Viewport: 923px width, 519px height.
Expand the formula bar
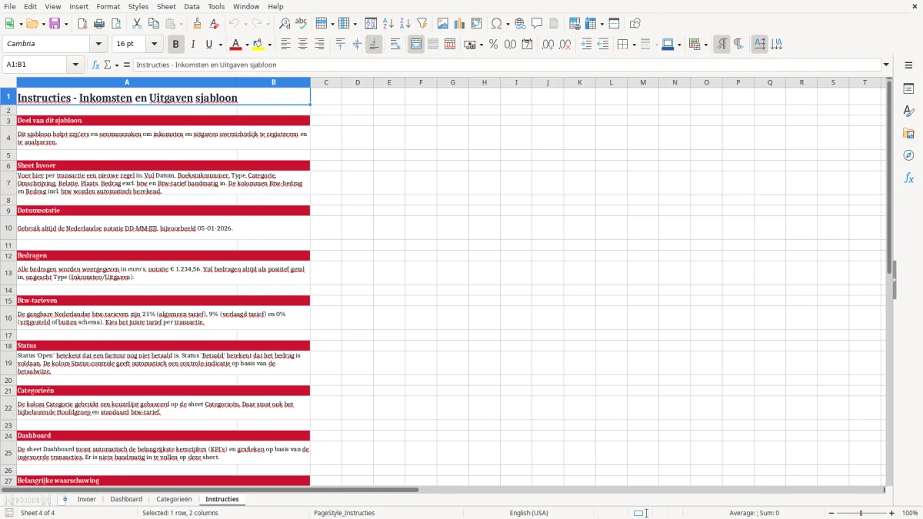click(886, 65)
